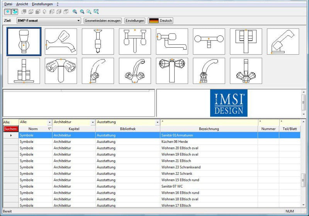This screenshot has height=216, width=309.
Task: Click the row selector arrow of selected row
Action: pyautogui.click(x=11, y=135)
